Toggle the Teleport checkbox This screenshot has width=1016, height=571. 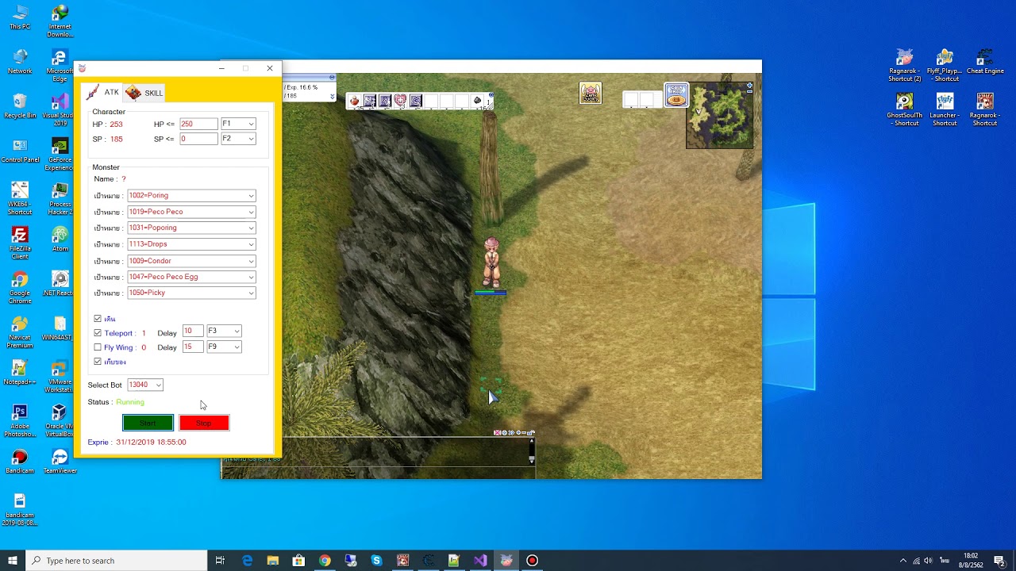[98, 333]
